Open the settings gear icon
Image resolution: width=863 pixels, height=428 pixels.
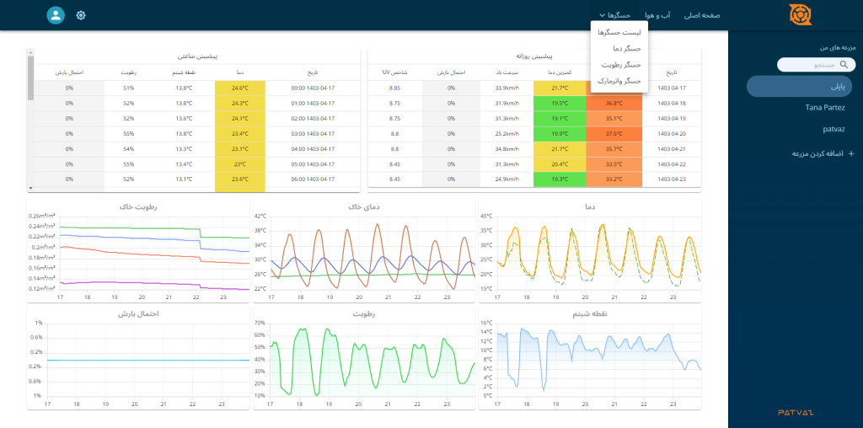point(81,15)
